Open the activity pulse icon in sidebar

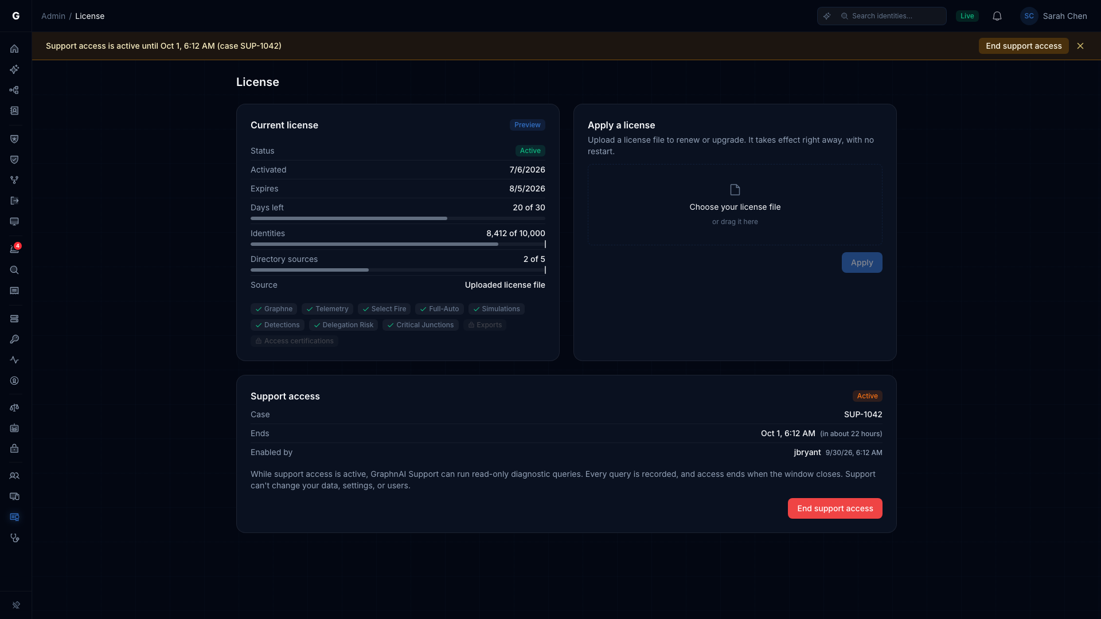click(x=14, y=360)
